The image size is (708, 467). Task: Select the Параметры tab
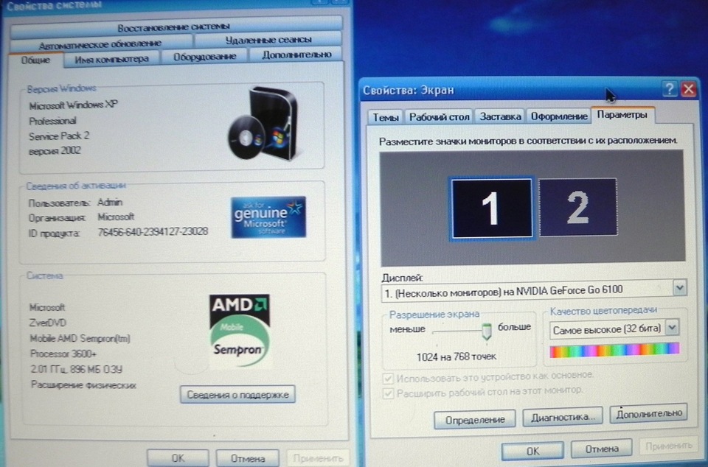(622, 114)
